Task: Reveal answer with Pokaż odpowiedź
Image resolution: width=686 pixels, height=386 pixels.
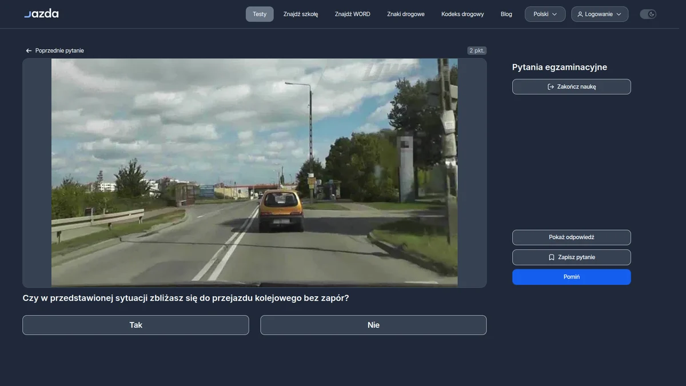Action: pyautogui.click(x=572, y=237)
